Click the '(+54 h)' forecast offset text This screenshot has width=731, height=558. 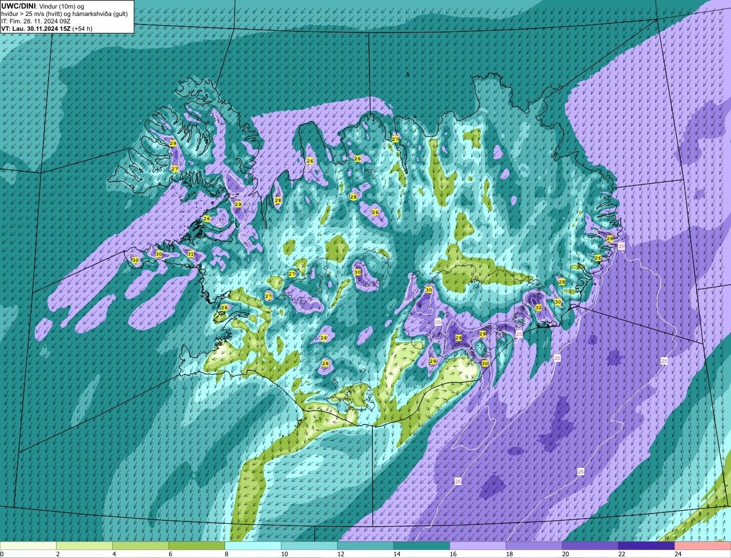[x=82, y=29]
